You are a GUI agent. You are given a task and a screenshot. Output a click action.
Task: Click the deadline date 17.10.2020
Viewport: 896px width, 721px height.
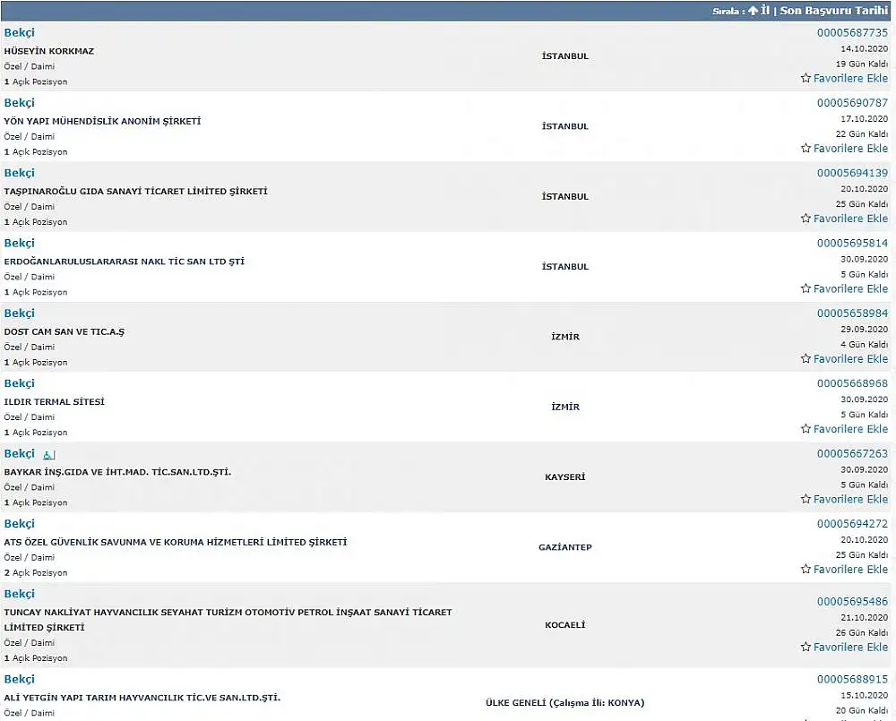pos(864,119)
